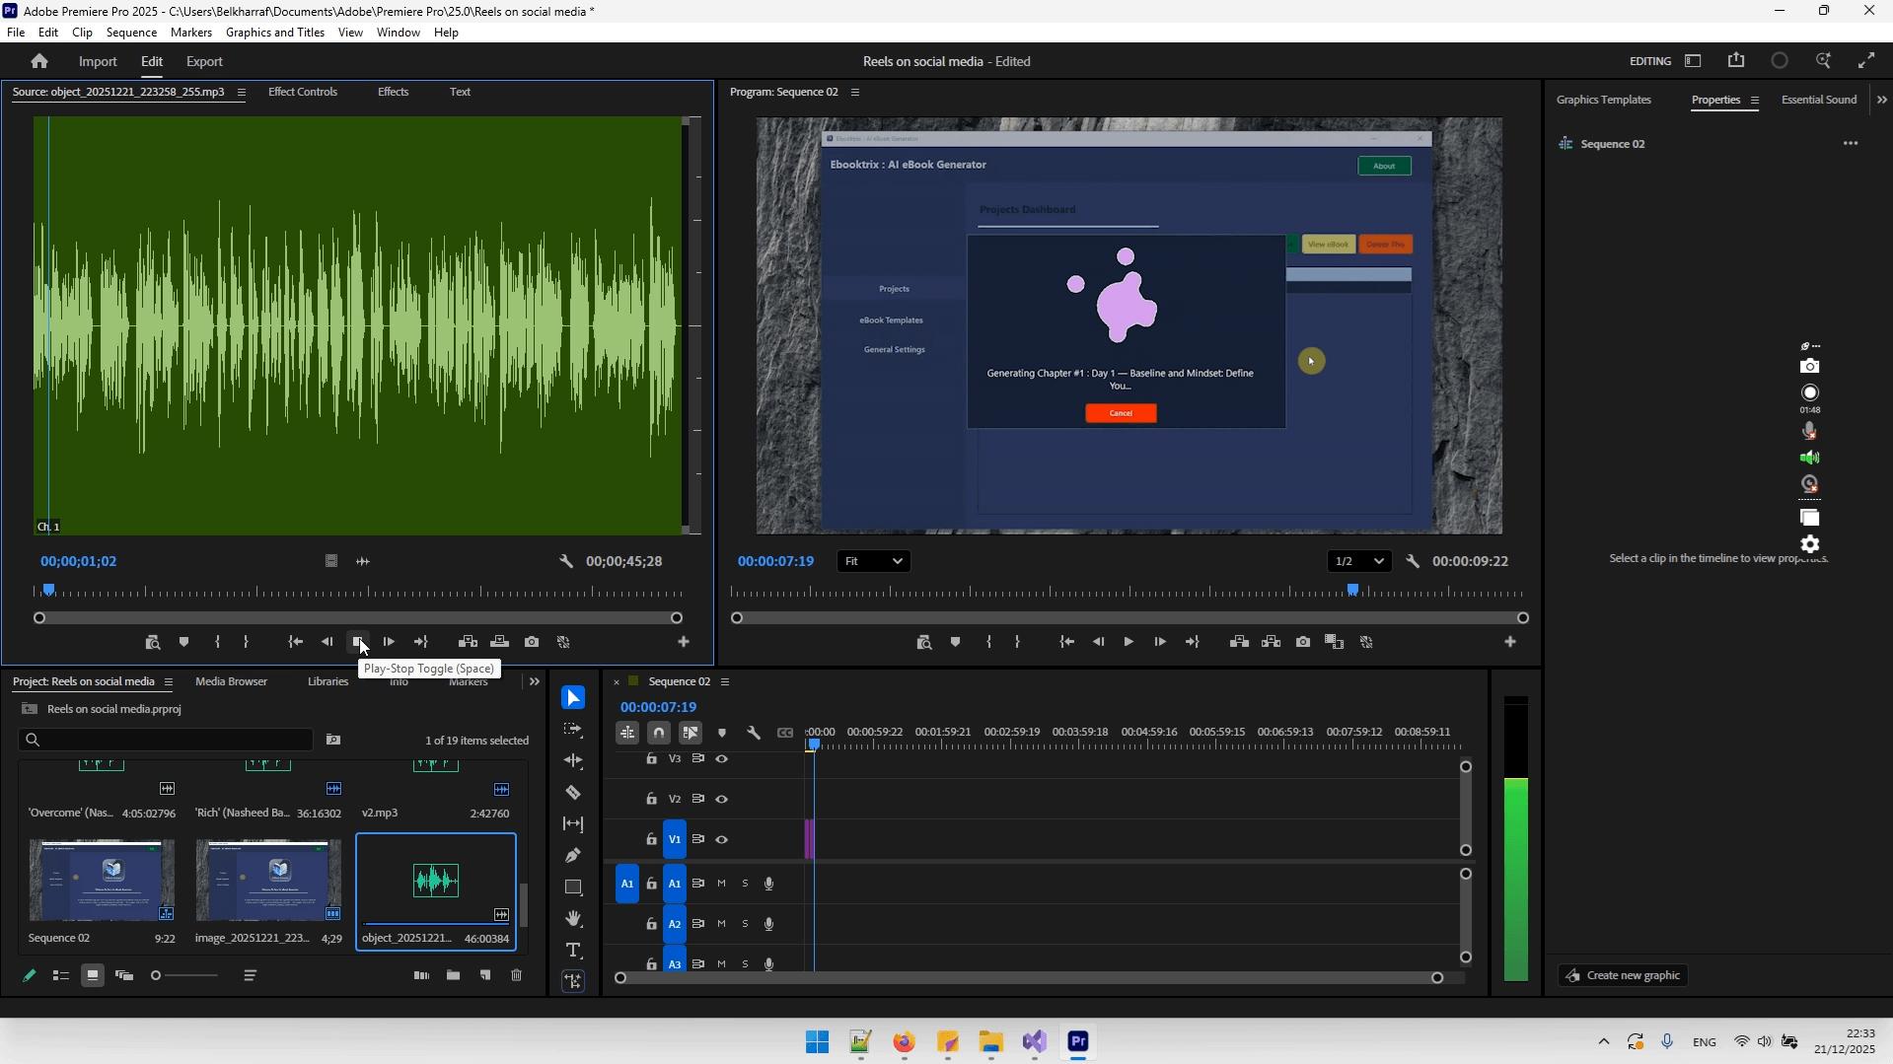Open the captions CC icon in timeline

[x=786, y=733]
